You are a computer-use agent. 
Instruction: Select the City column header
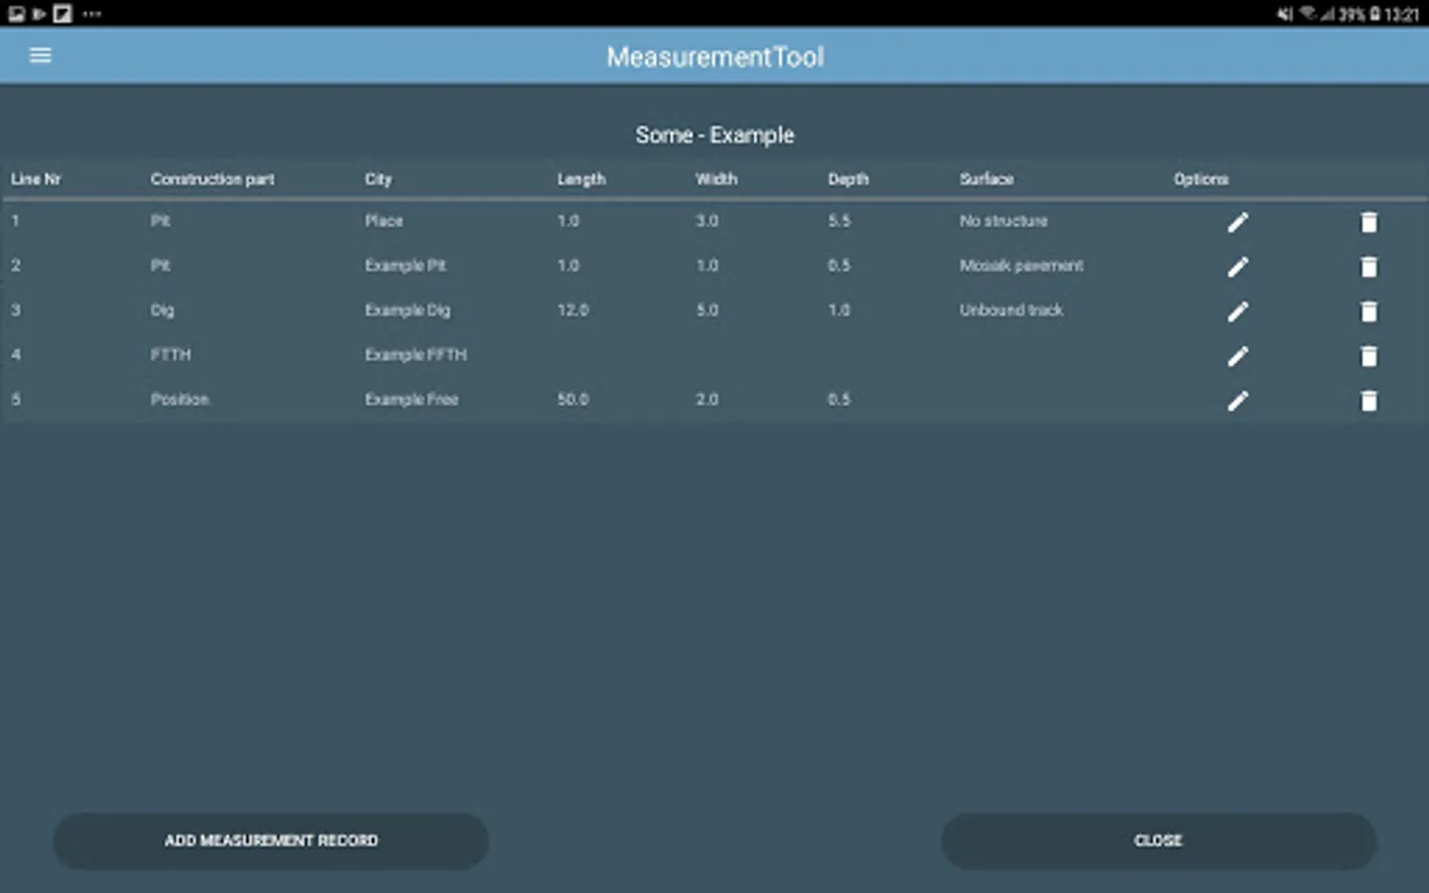378,180
